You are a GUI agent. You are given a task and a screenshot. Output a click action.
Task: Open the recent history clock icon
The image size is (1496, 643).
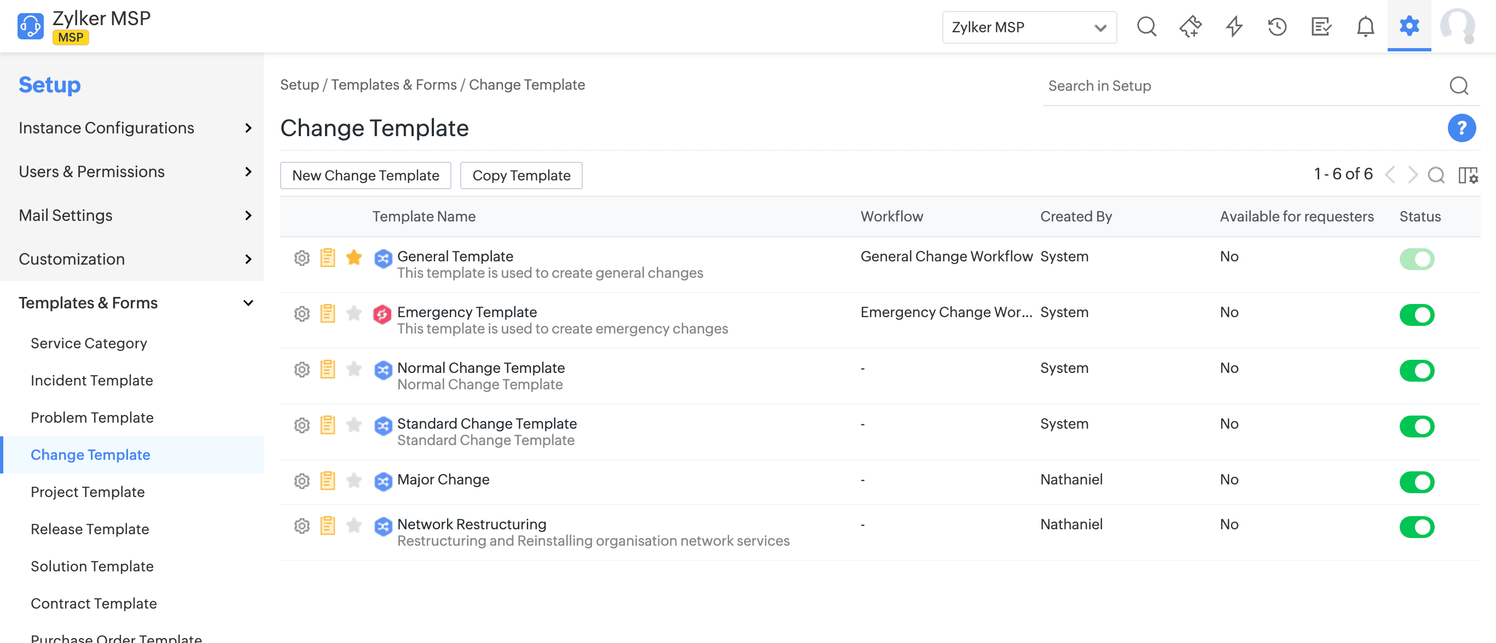tap(1277, 27)
